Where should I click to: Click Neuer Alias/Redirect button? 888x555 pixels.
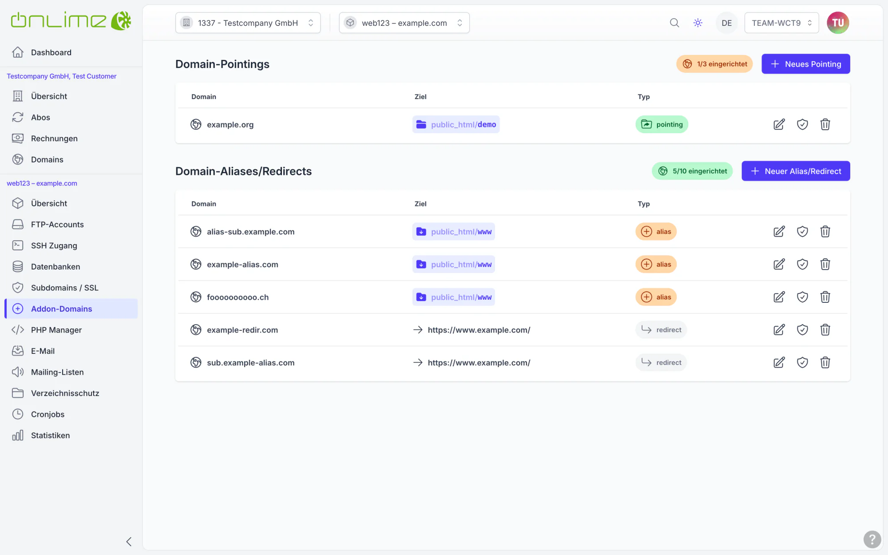pos(796,171)
